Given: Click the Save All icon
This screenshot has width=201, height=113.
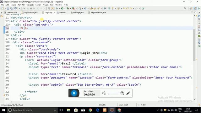Looking at the screenshot, I should [11, 8].
